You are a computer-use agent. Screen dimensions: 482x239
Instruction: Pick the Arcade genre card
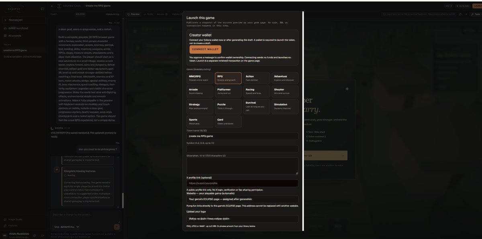click(x=200, y=91)
